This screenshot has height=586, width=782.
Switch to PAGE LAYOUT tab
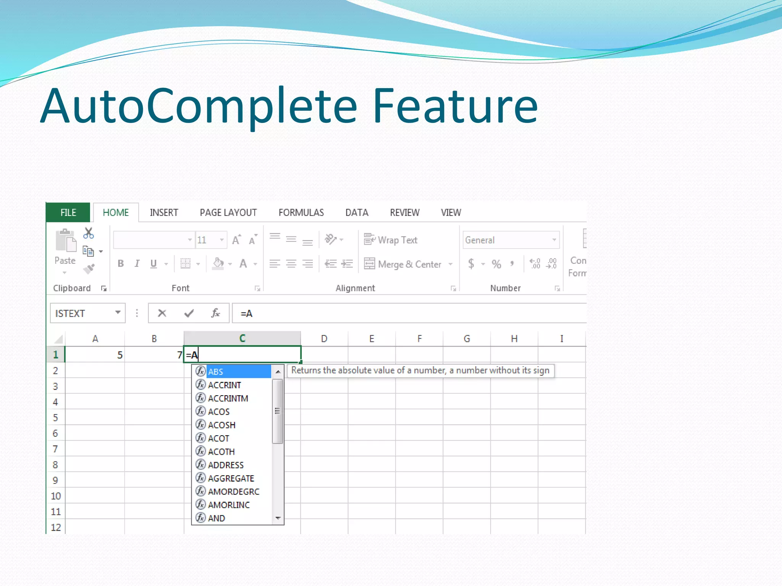(x=228, y=213)
